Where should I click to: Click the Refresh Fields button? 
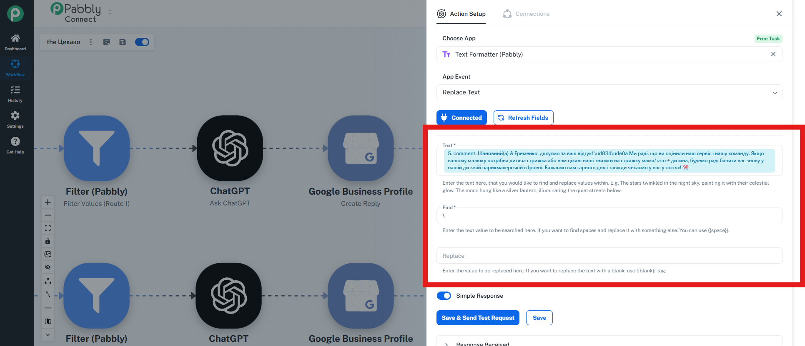click(523, 118)
